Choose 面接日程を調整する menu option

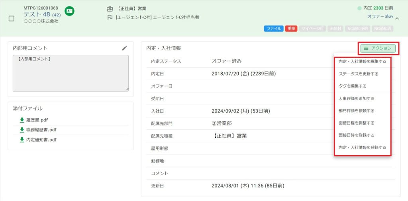coord(356,123)
